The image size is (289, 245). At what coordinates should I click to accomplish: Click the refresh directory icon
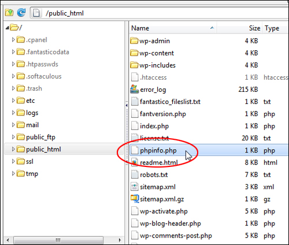(x=21, y=13)
